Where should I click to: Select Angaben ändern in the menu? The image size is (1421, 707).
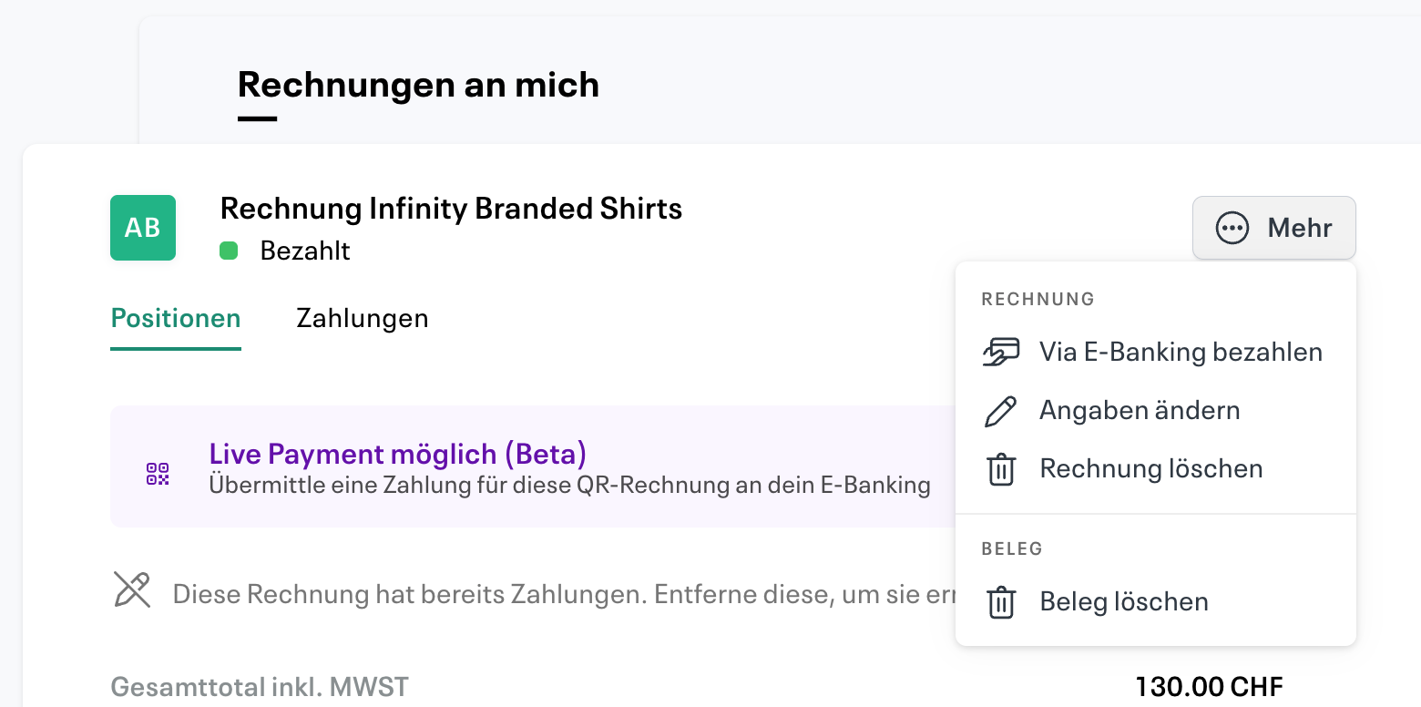pyautogui.click(x=1140, y=410)
